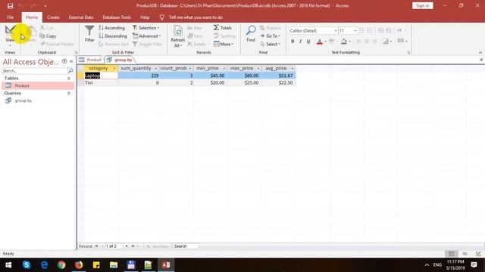Toggle the Totals row
Screen dimensions: 485x272
point(222,28)
